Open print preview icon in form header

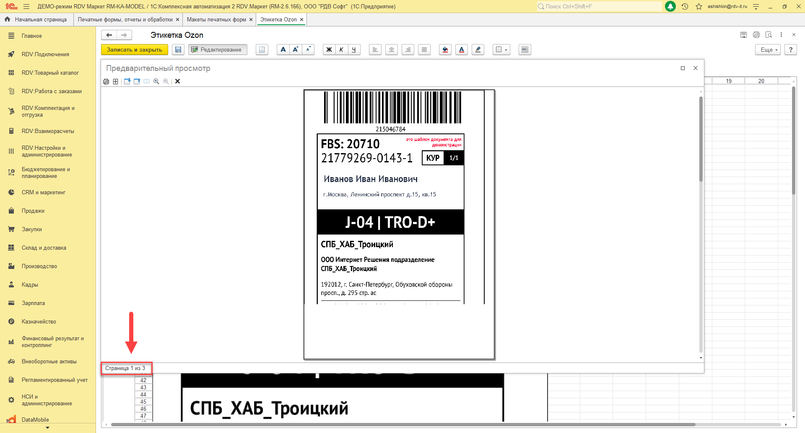tap(769, 35)
